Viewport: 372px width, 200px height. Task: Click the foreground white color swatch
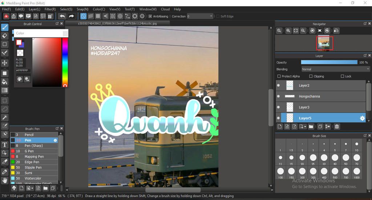tap(19, 43)
